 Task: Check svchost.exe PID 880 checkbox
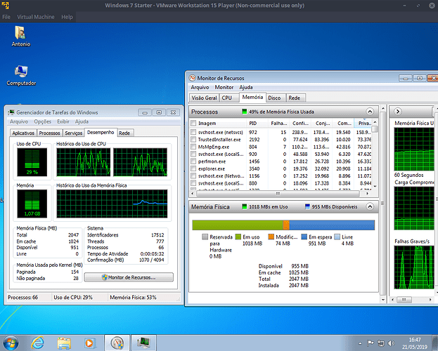(193, 183)
